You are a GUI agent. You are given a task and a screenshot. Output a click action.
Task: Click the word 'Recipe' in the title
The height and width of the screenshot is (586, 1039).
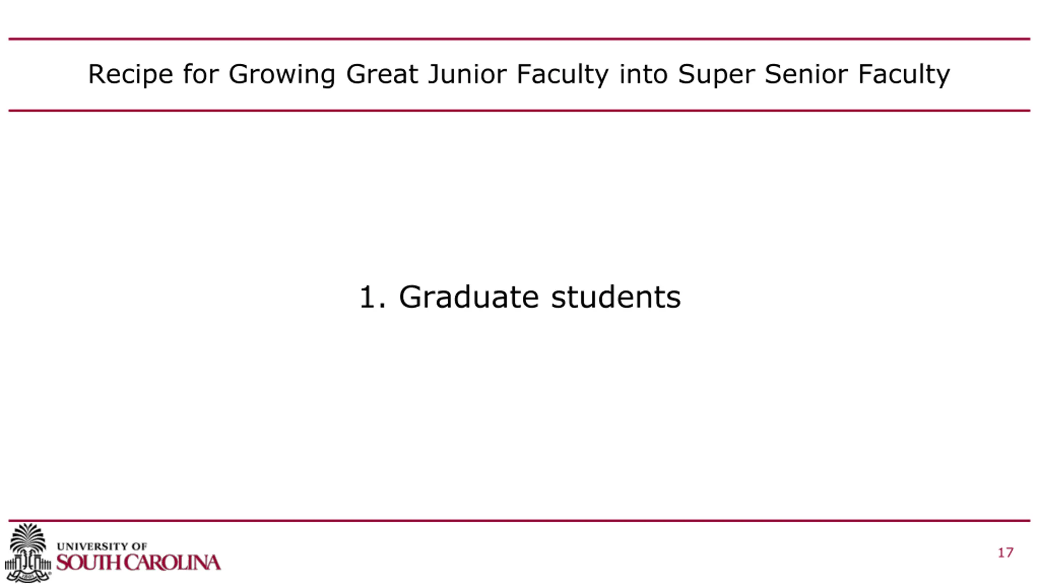130,74
